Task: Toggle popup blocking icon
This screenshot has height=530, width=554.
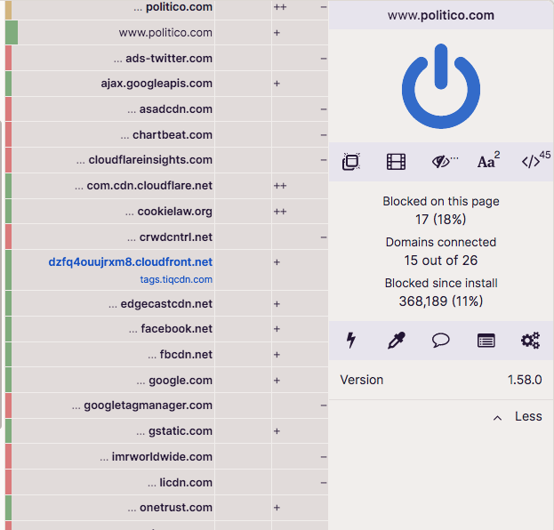Action: coord(351,162)
